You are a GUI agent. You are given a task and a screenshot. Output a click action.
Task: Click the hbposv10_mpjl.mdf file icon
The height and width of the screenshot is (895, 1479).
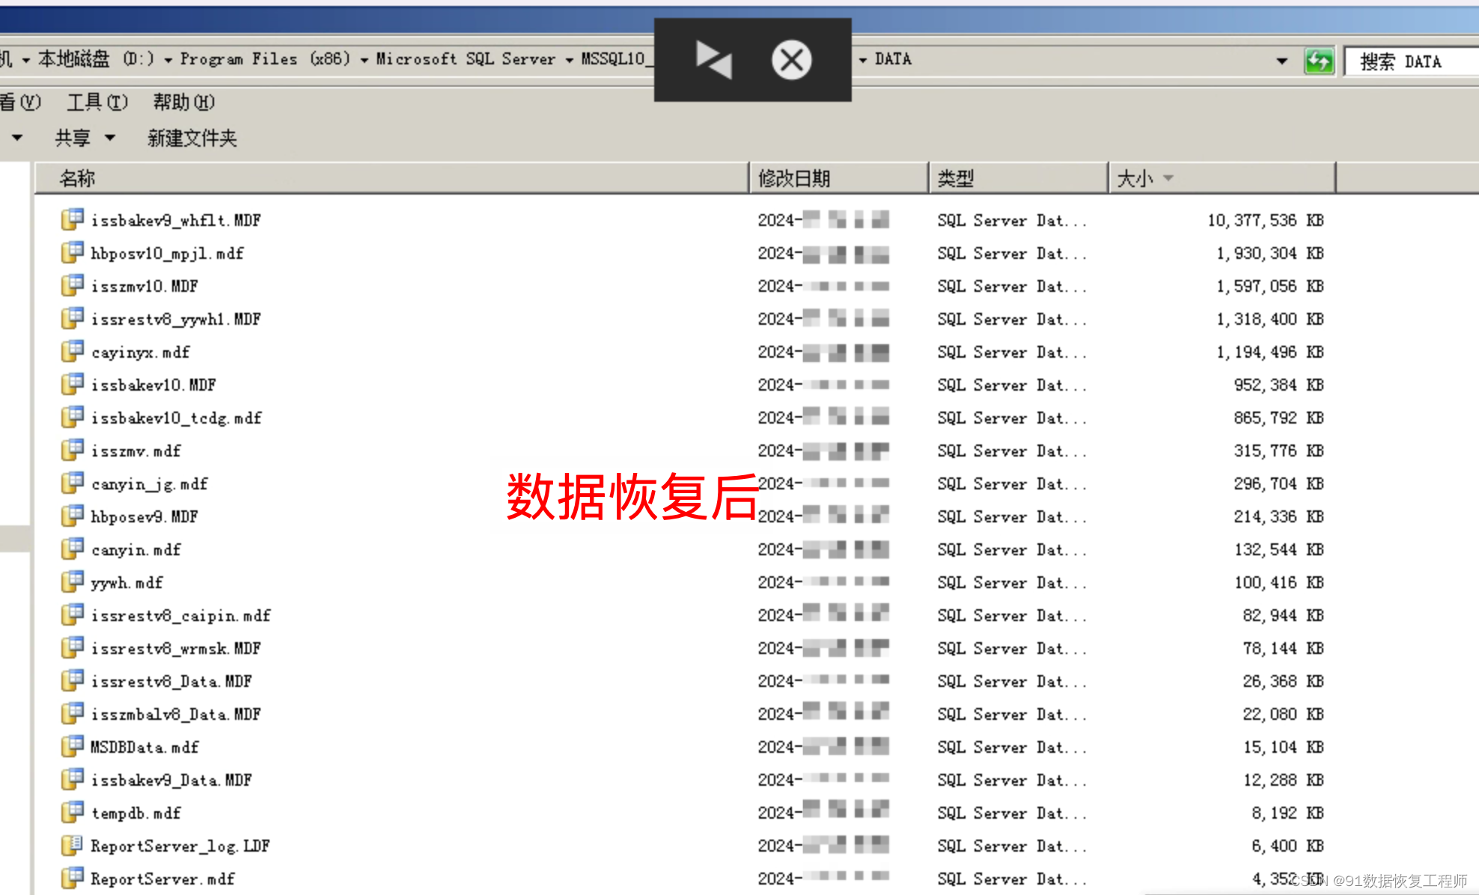coord(72,252)
